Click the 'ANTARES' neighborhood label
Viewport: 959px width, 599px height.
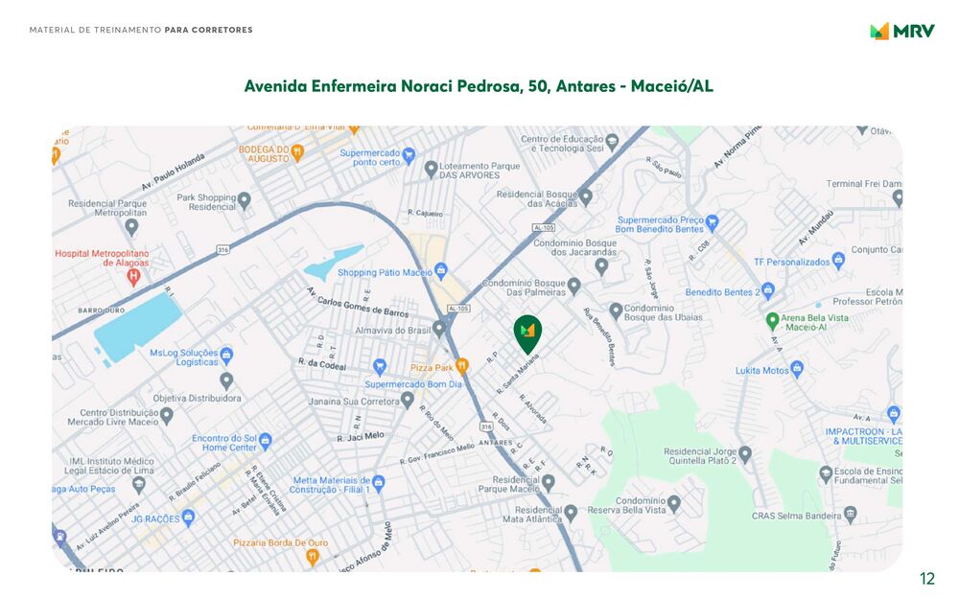[x=496, y=443]
